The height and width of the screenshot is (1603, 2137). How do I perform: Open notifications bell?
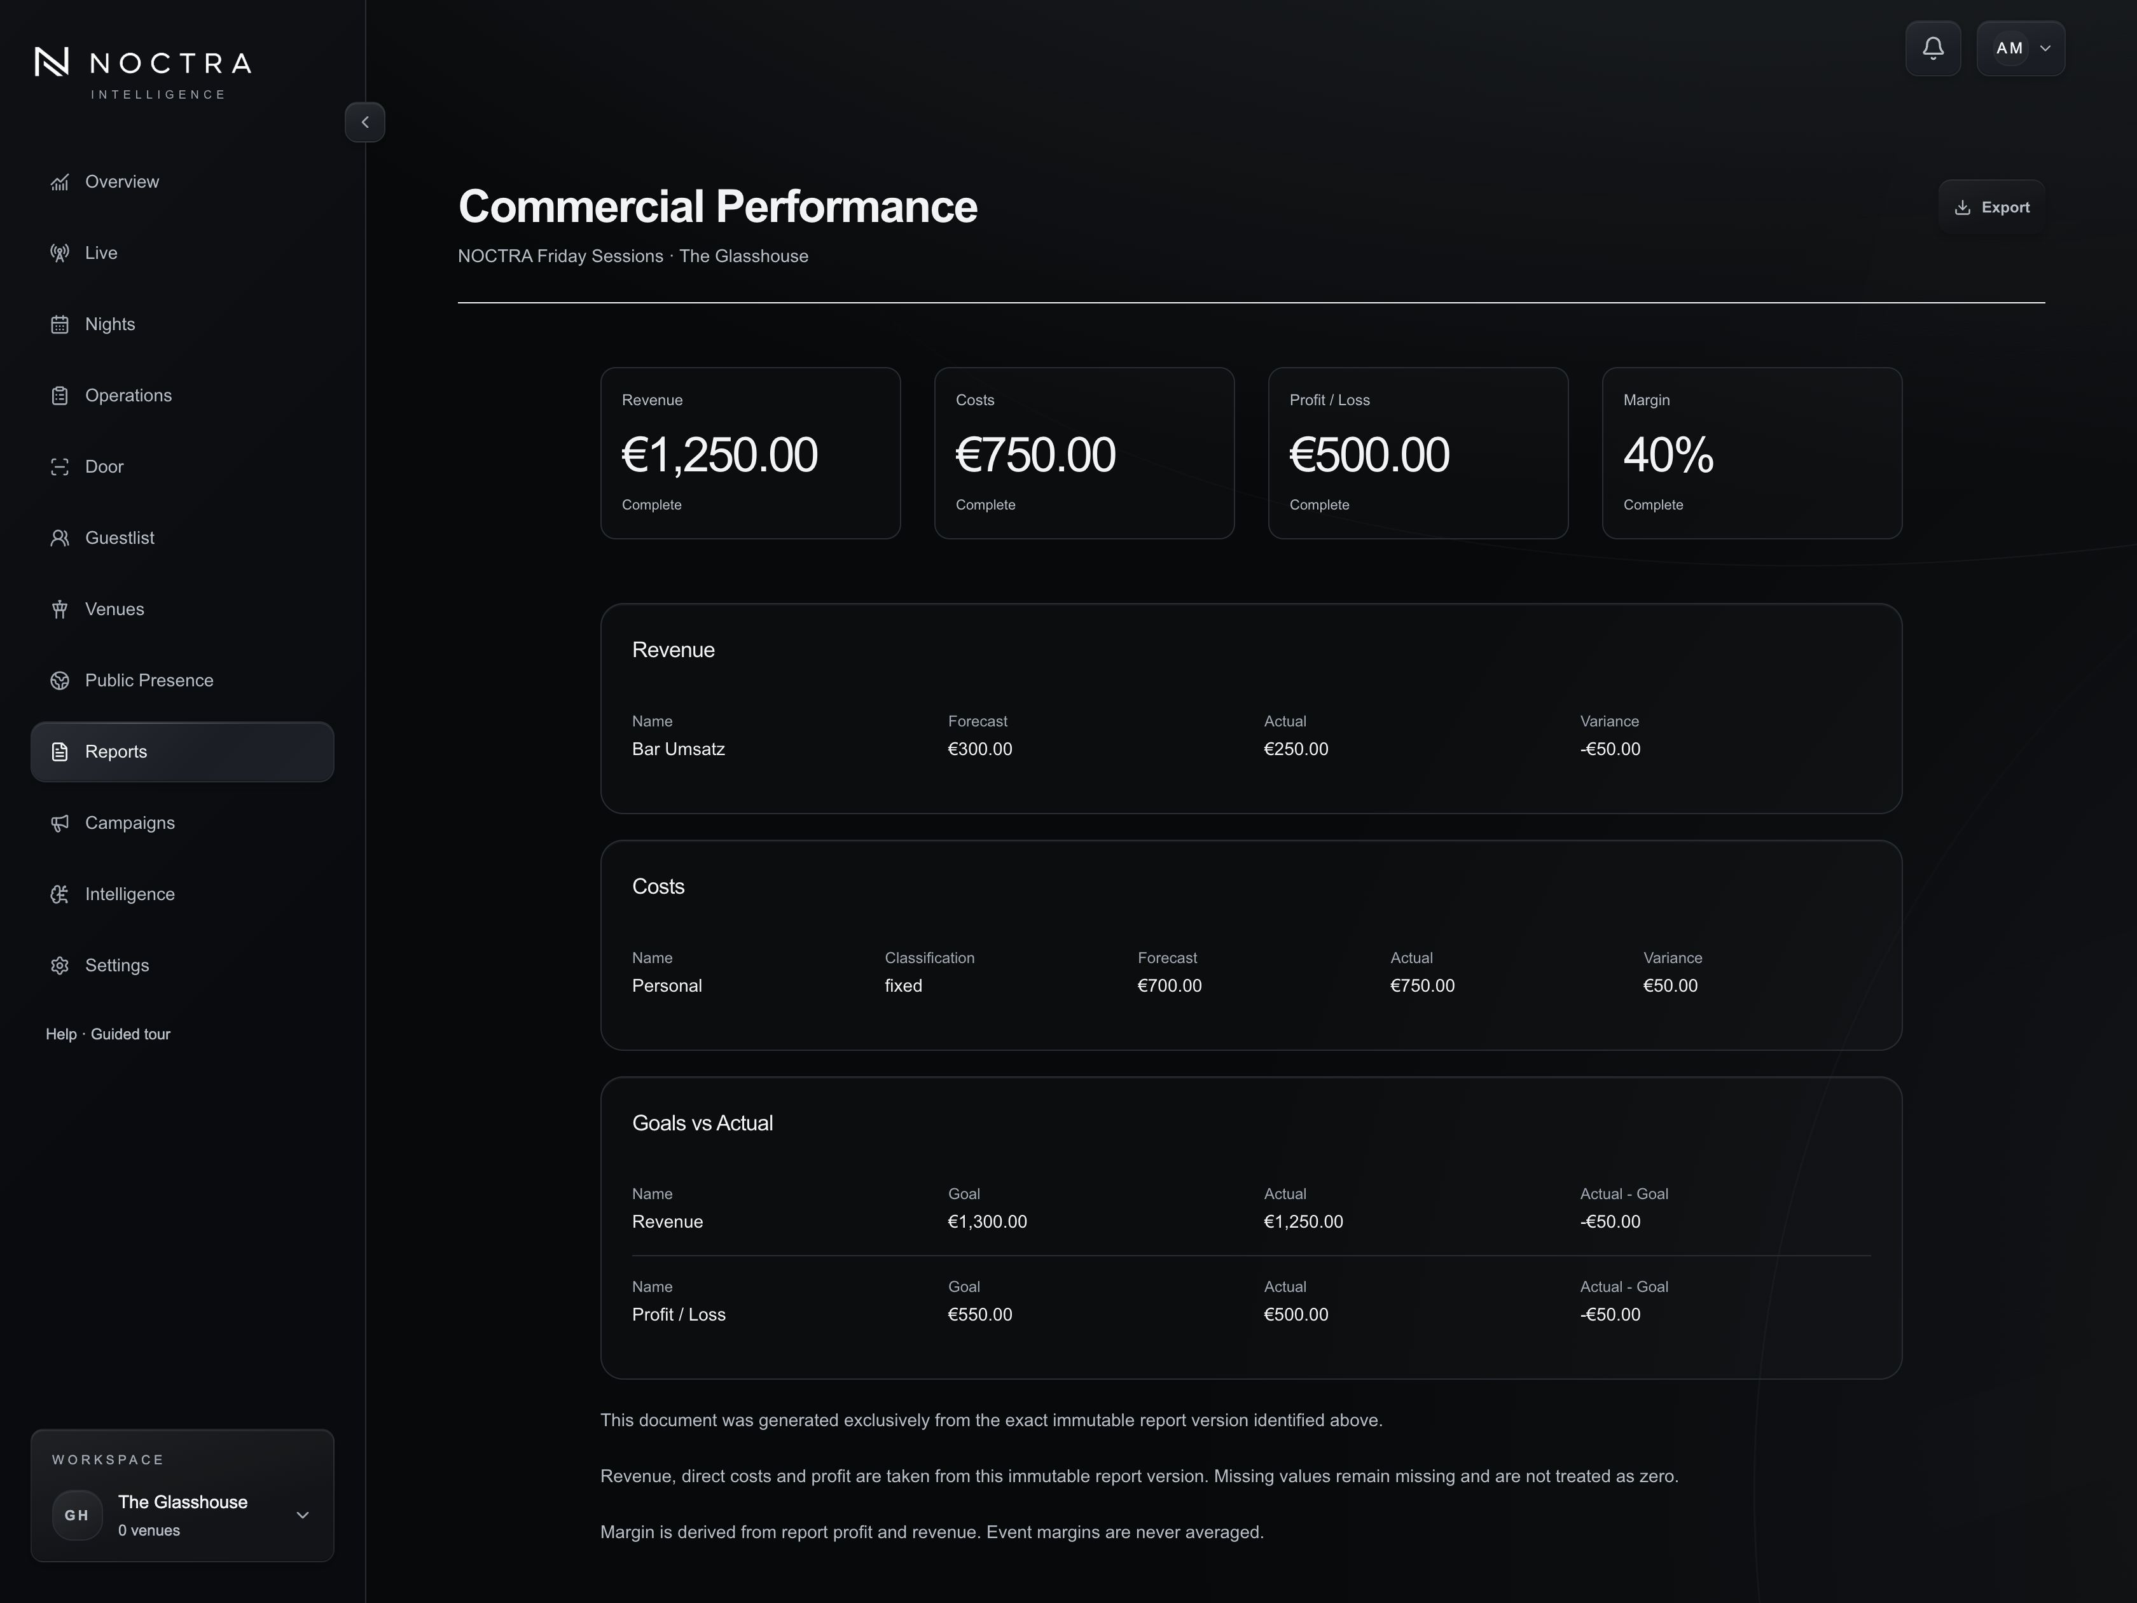point(1933,48)
